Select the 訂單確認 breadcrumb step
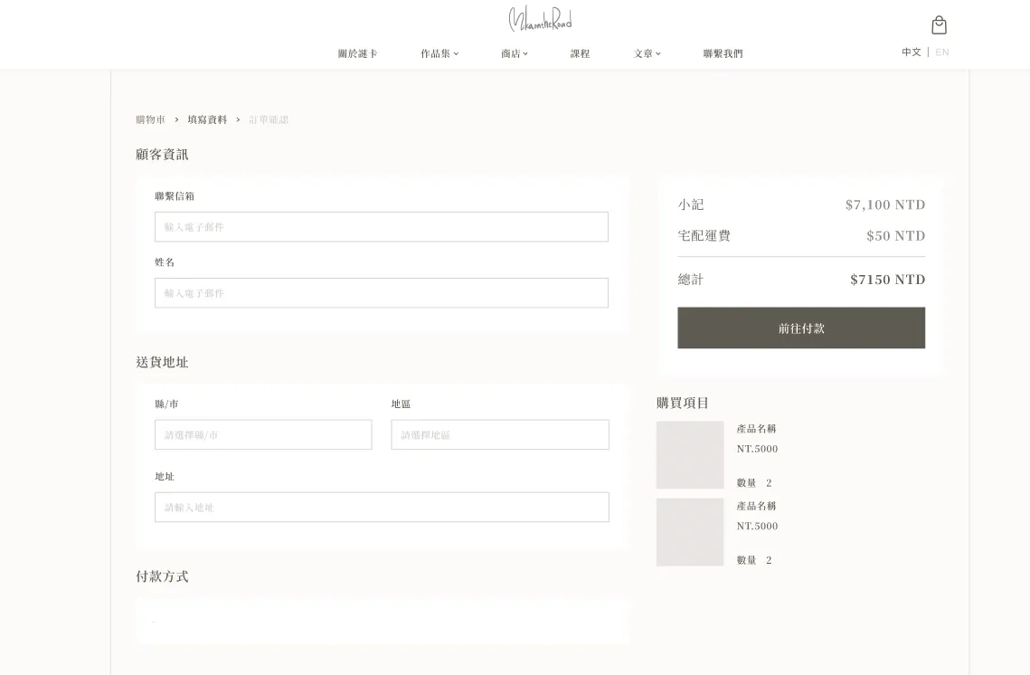The image size is (1030, 675). click(x=269, y=119)
